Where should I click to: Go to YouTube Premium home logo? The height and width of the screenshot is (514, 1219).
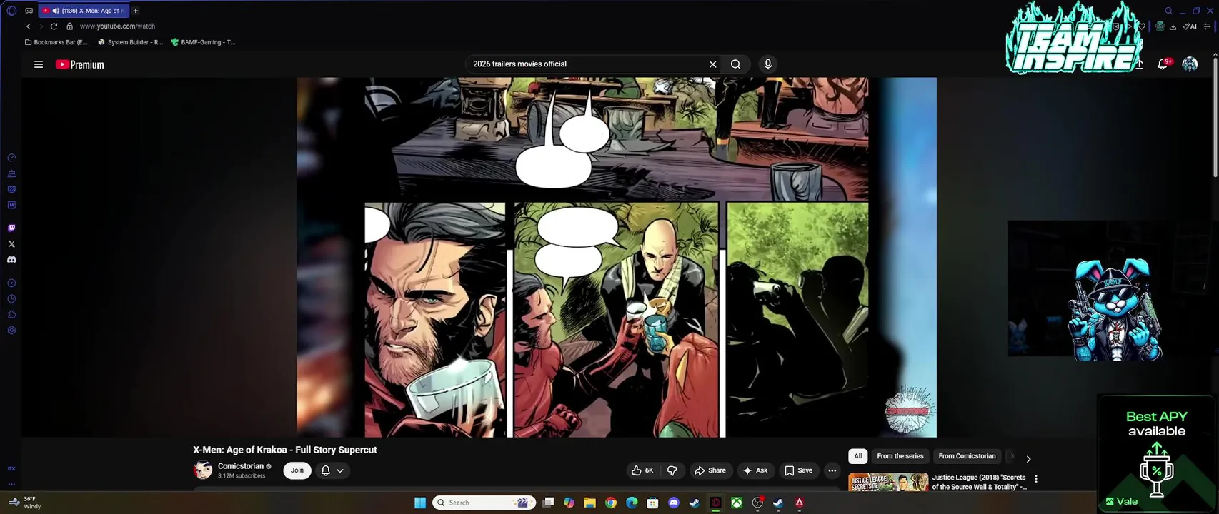tap(80, 64)
